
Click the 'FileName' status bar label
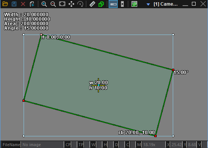point(11,145)
